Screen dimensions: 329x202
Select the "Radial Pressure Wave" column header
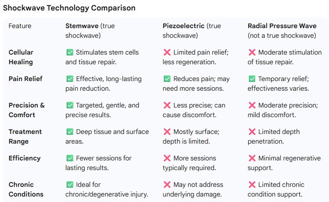tap(282, 26)
